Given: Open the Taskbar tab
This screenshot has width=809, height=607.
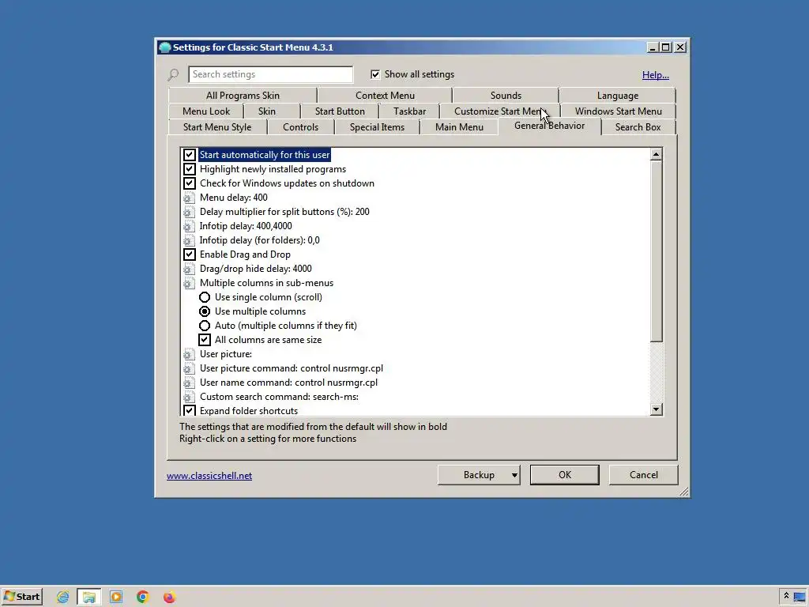Looking at the screenshot, I should click(410, 111).
